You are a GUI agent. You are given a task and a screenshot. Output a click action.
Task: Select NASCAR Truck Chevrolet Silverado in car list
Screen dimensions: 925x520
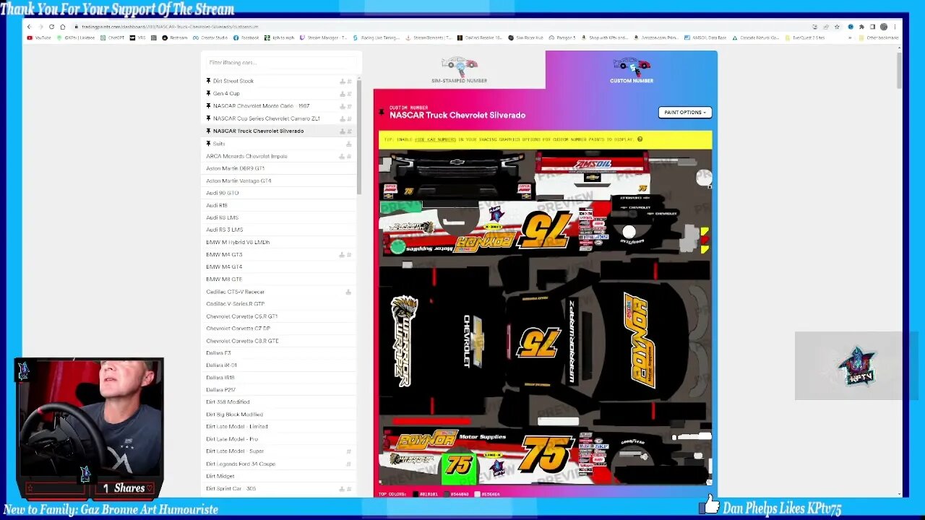click(278, 131)
